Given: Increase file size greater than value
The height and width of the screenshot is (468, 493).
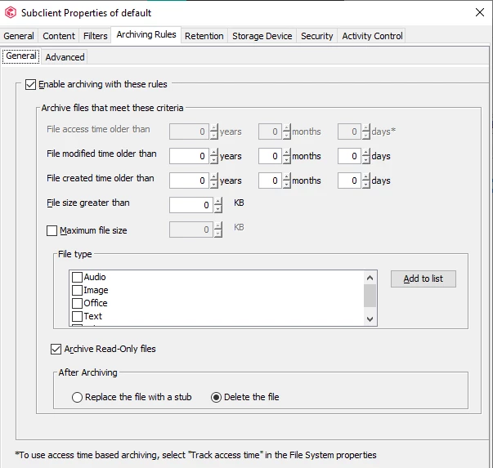Looking at the screenshot, I should 217,201.
